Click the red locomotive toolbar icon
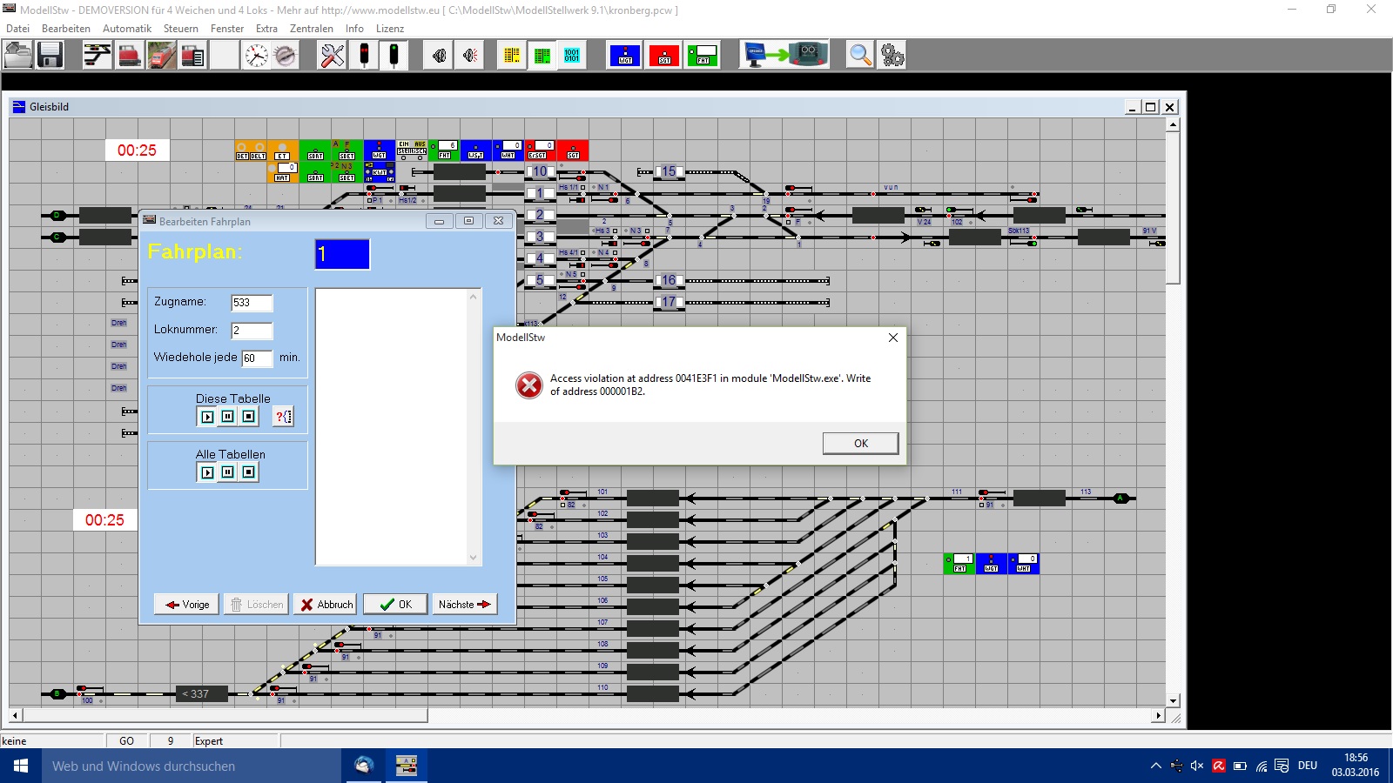This screenshot has width=1393, height=783. pos(129,55)
